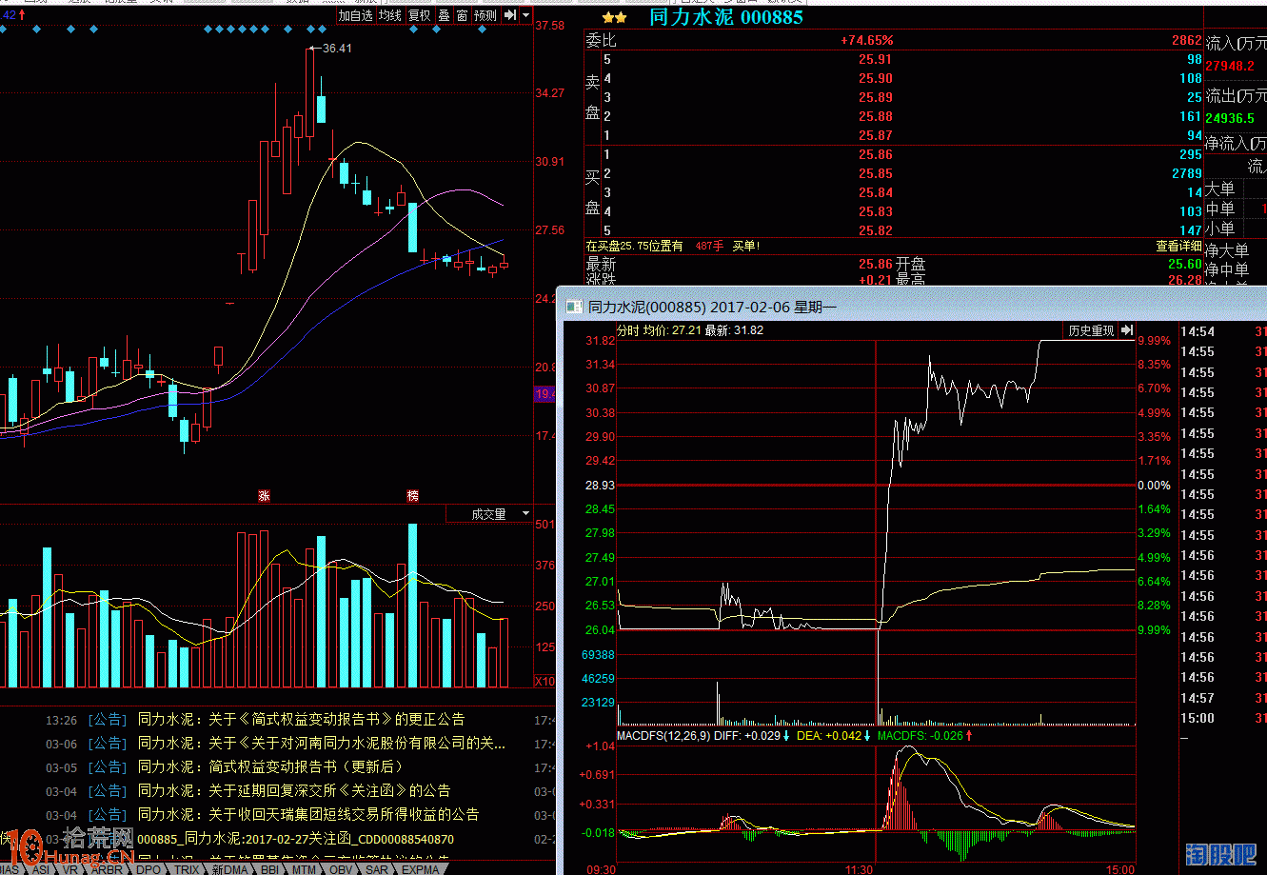
Task: Click the 预测 forecast toolbar button
Action: (x=485, y=15)
